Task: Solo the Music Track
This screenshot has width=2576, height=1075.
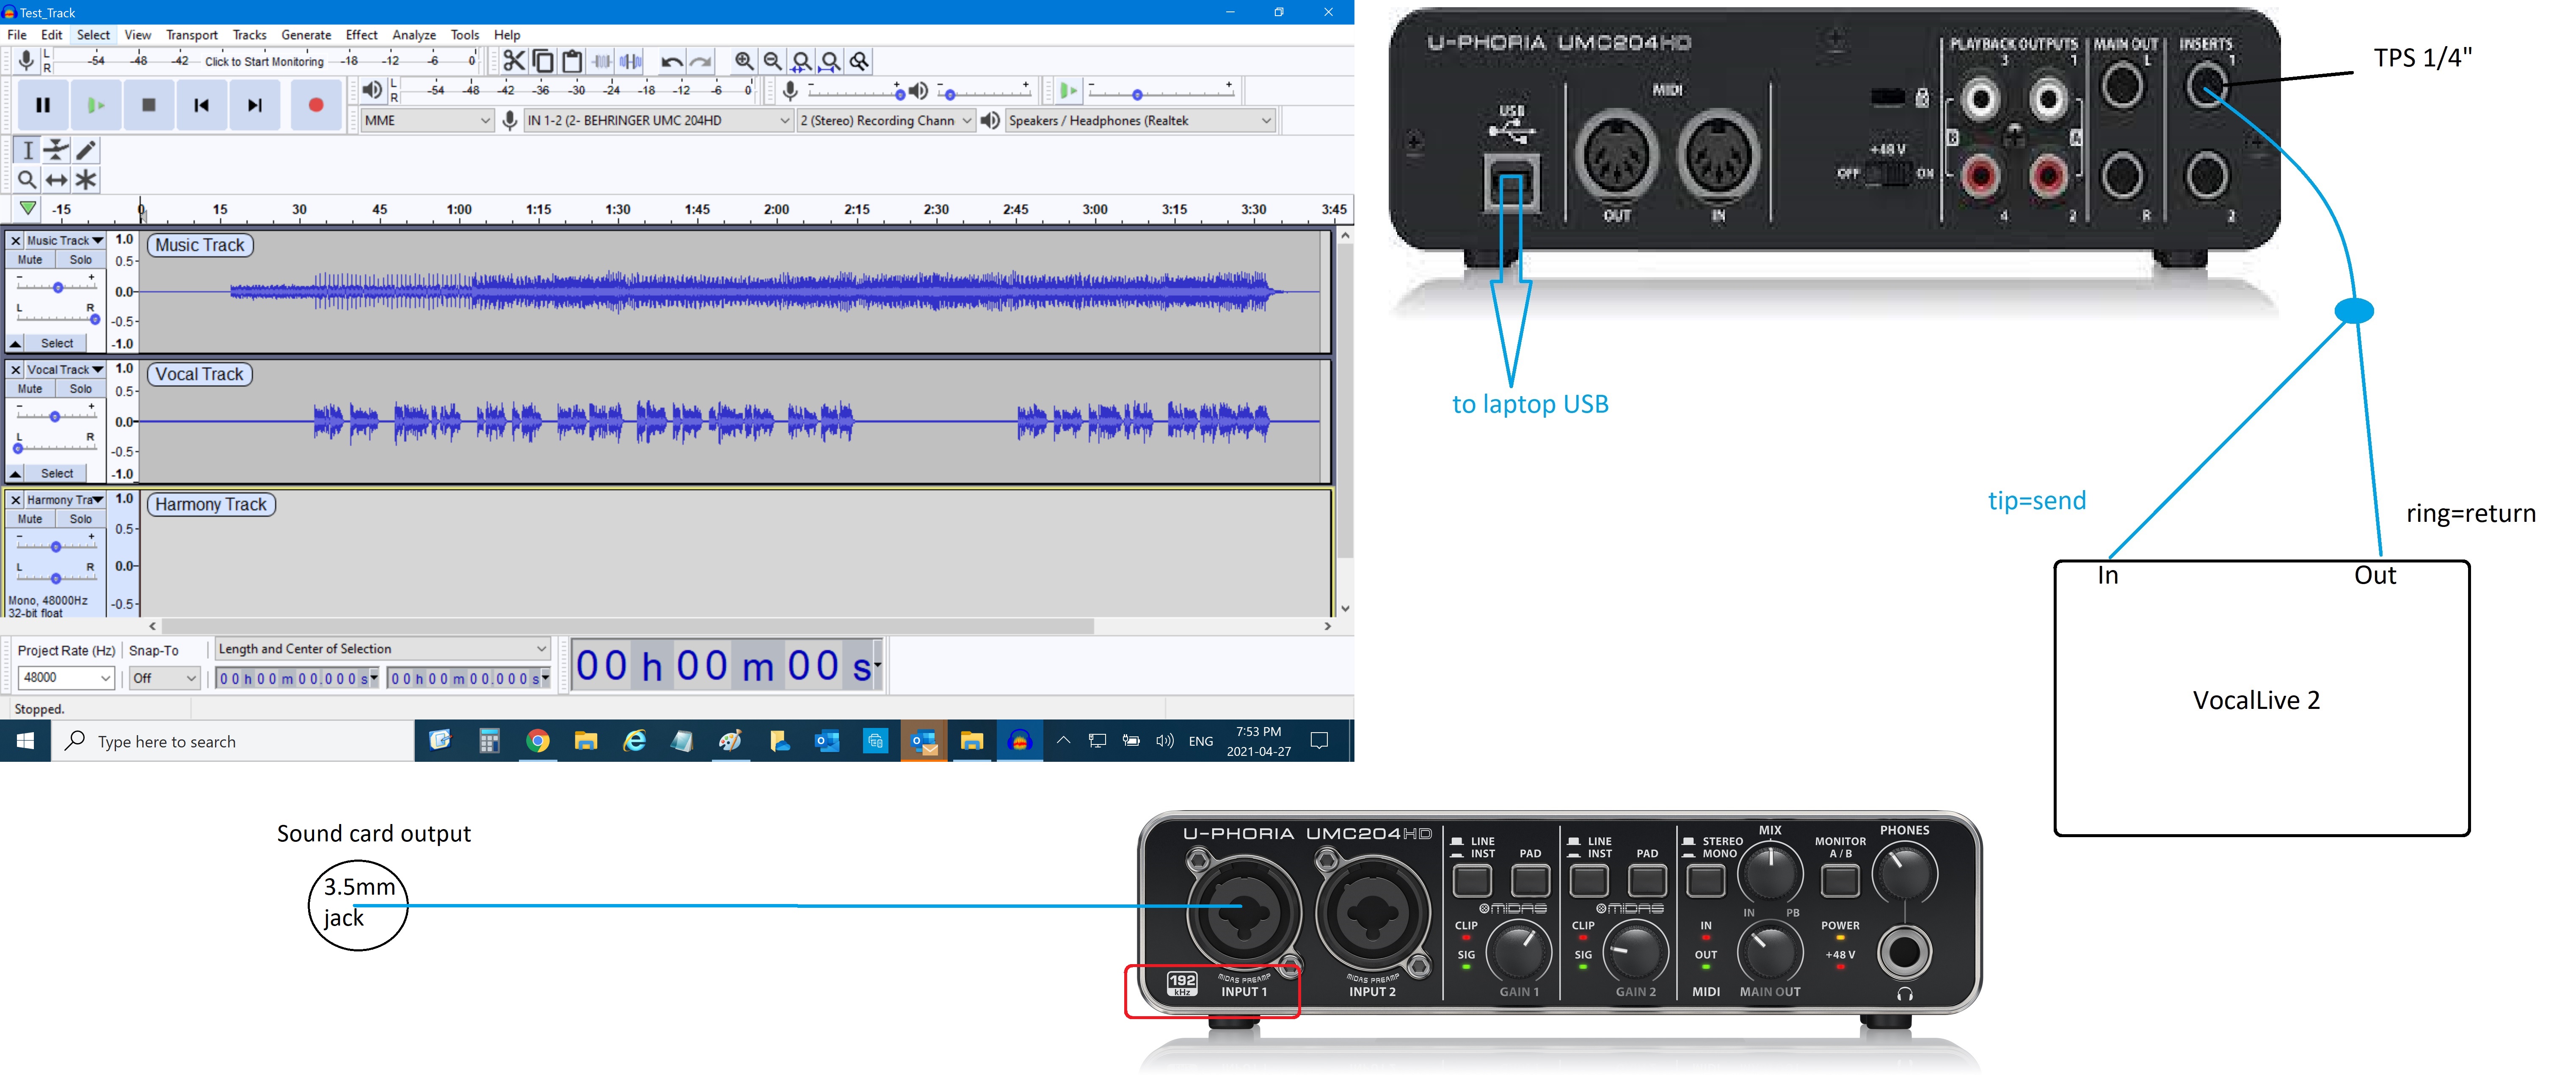Action: click(x=81, y=260)
